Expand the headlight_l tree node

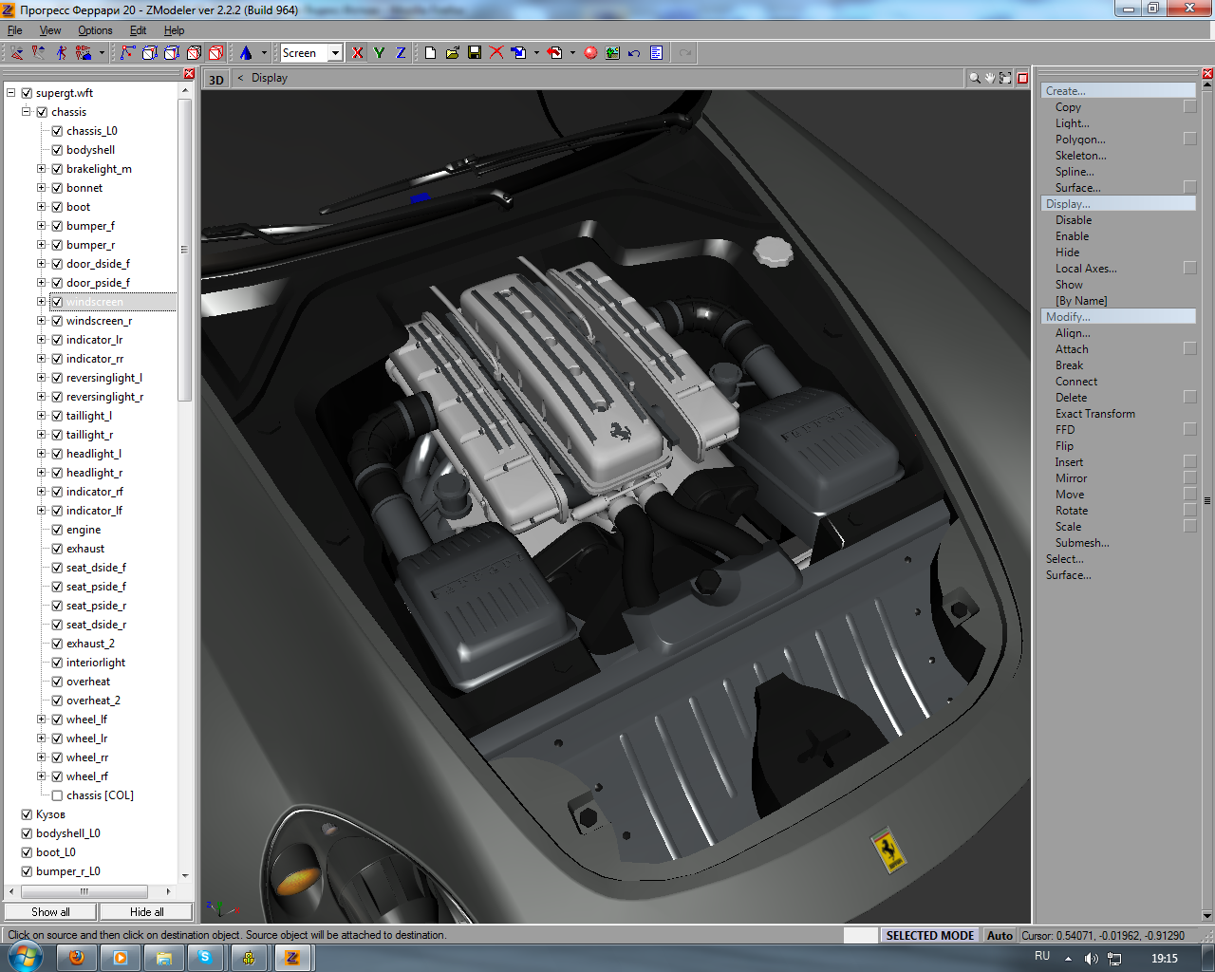pos(42,454)
